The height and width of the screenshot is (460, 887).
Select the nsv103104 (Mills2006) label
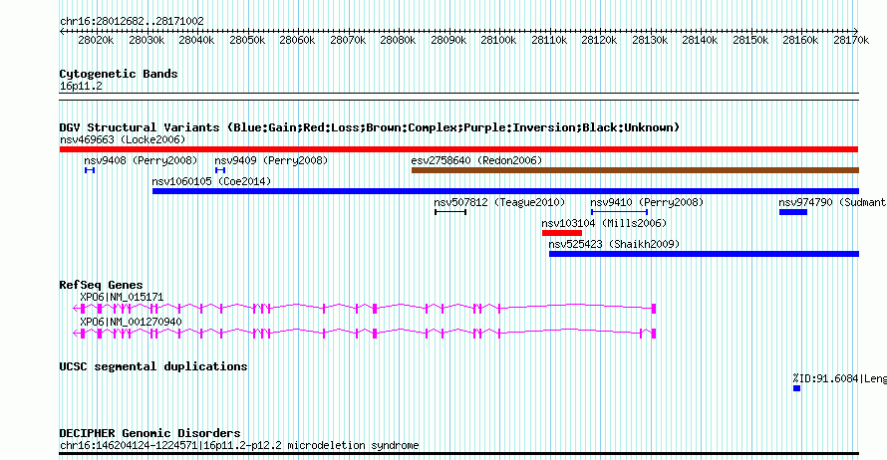coord(604,223)
